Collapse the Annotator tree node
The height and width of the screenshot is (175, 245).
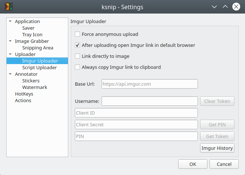(x=11, y=74)
